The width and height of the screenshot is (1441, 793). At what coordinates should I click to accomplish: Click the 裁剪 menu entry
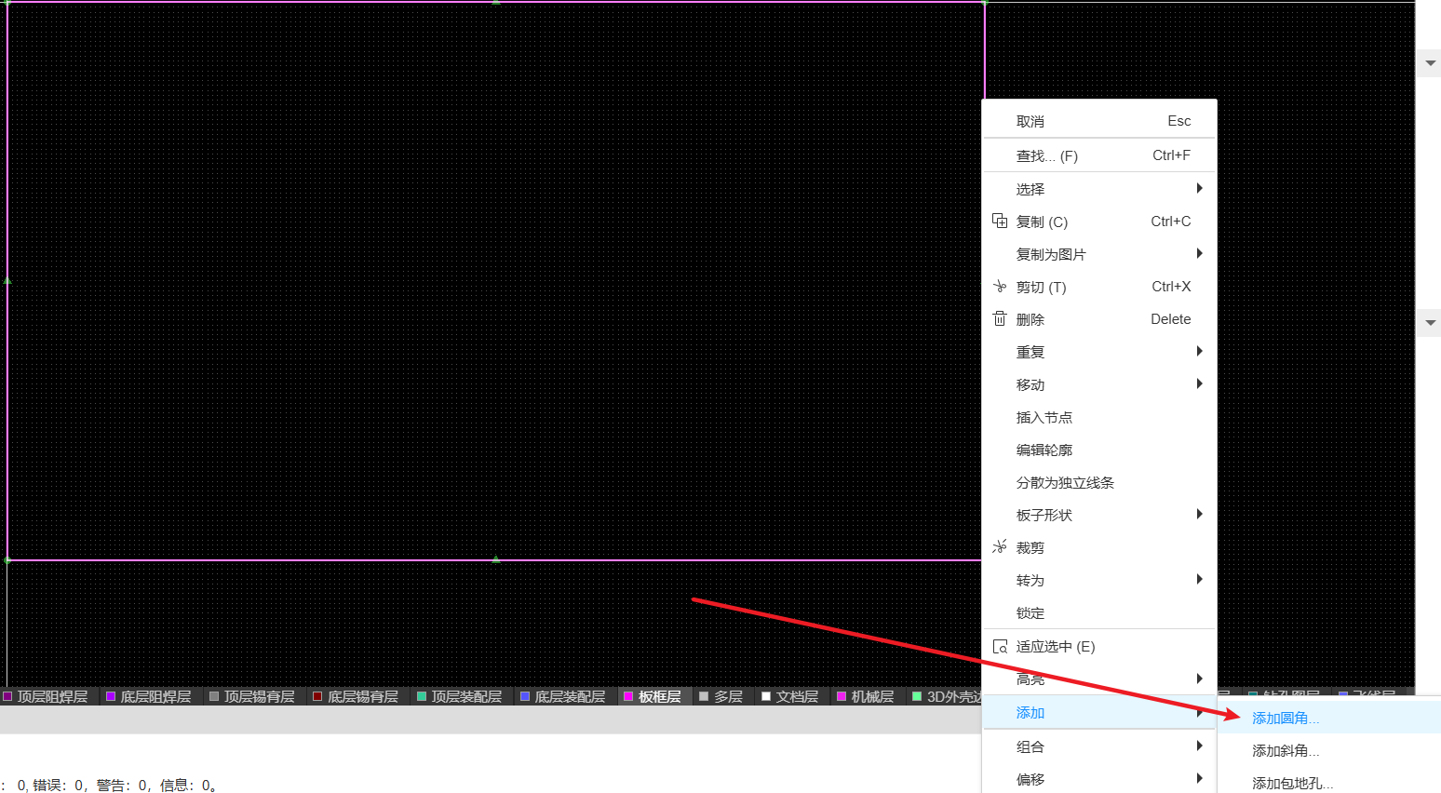pyautogui.click(x=1099, y=547)
